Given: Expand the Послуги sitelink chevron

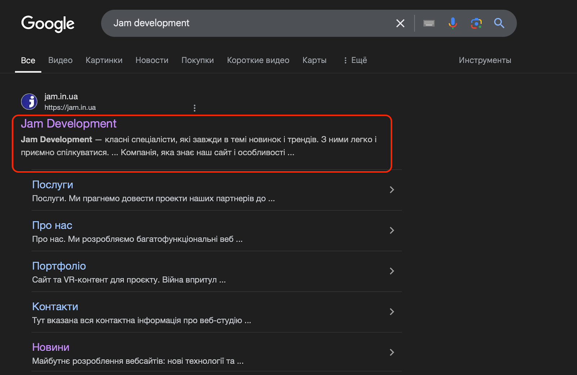Looking at the screenshot, I should pos(392,190).
